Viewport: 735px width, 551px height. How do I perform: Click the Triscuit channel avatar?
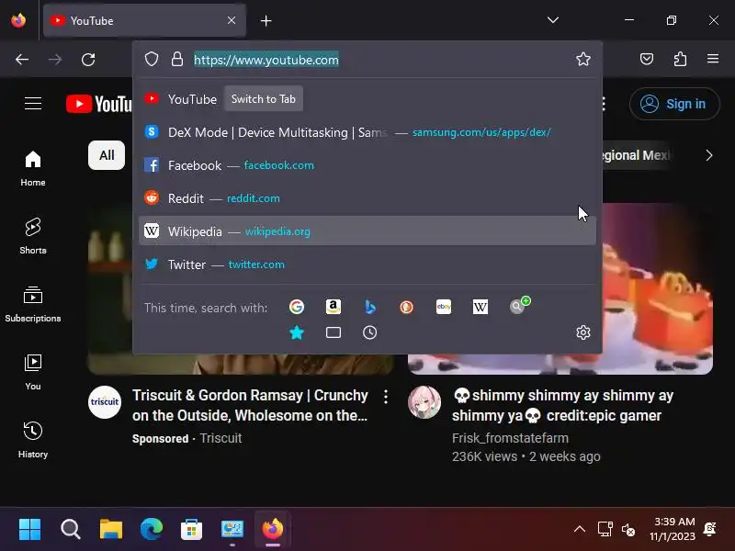coord(105,402)
